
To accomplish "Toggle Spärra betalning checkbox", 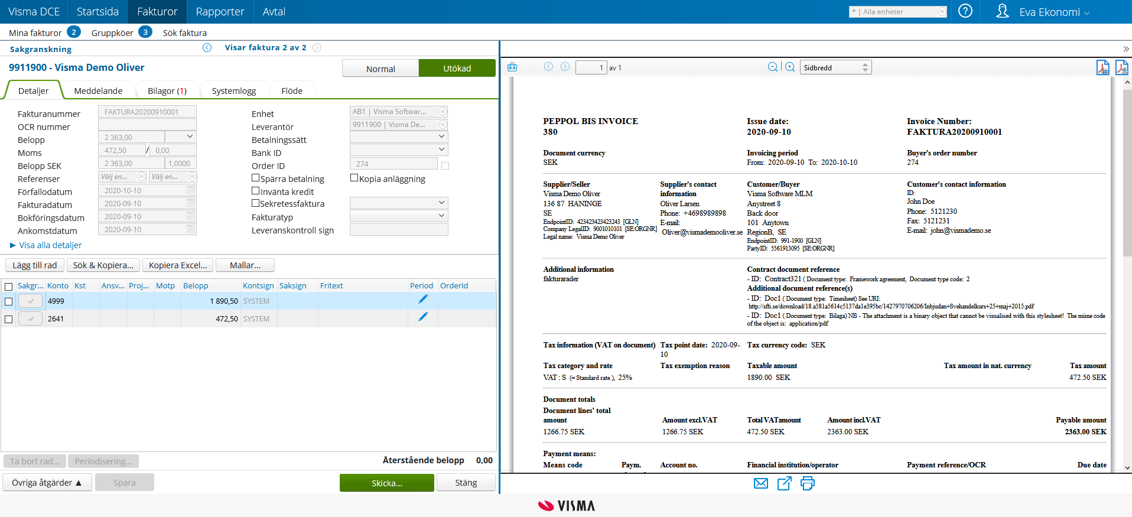I will pos(256,177).
